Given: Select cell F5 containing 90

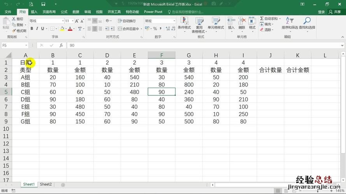Looking at the screenshot, I should 162,92.
